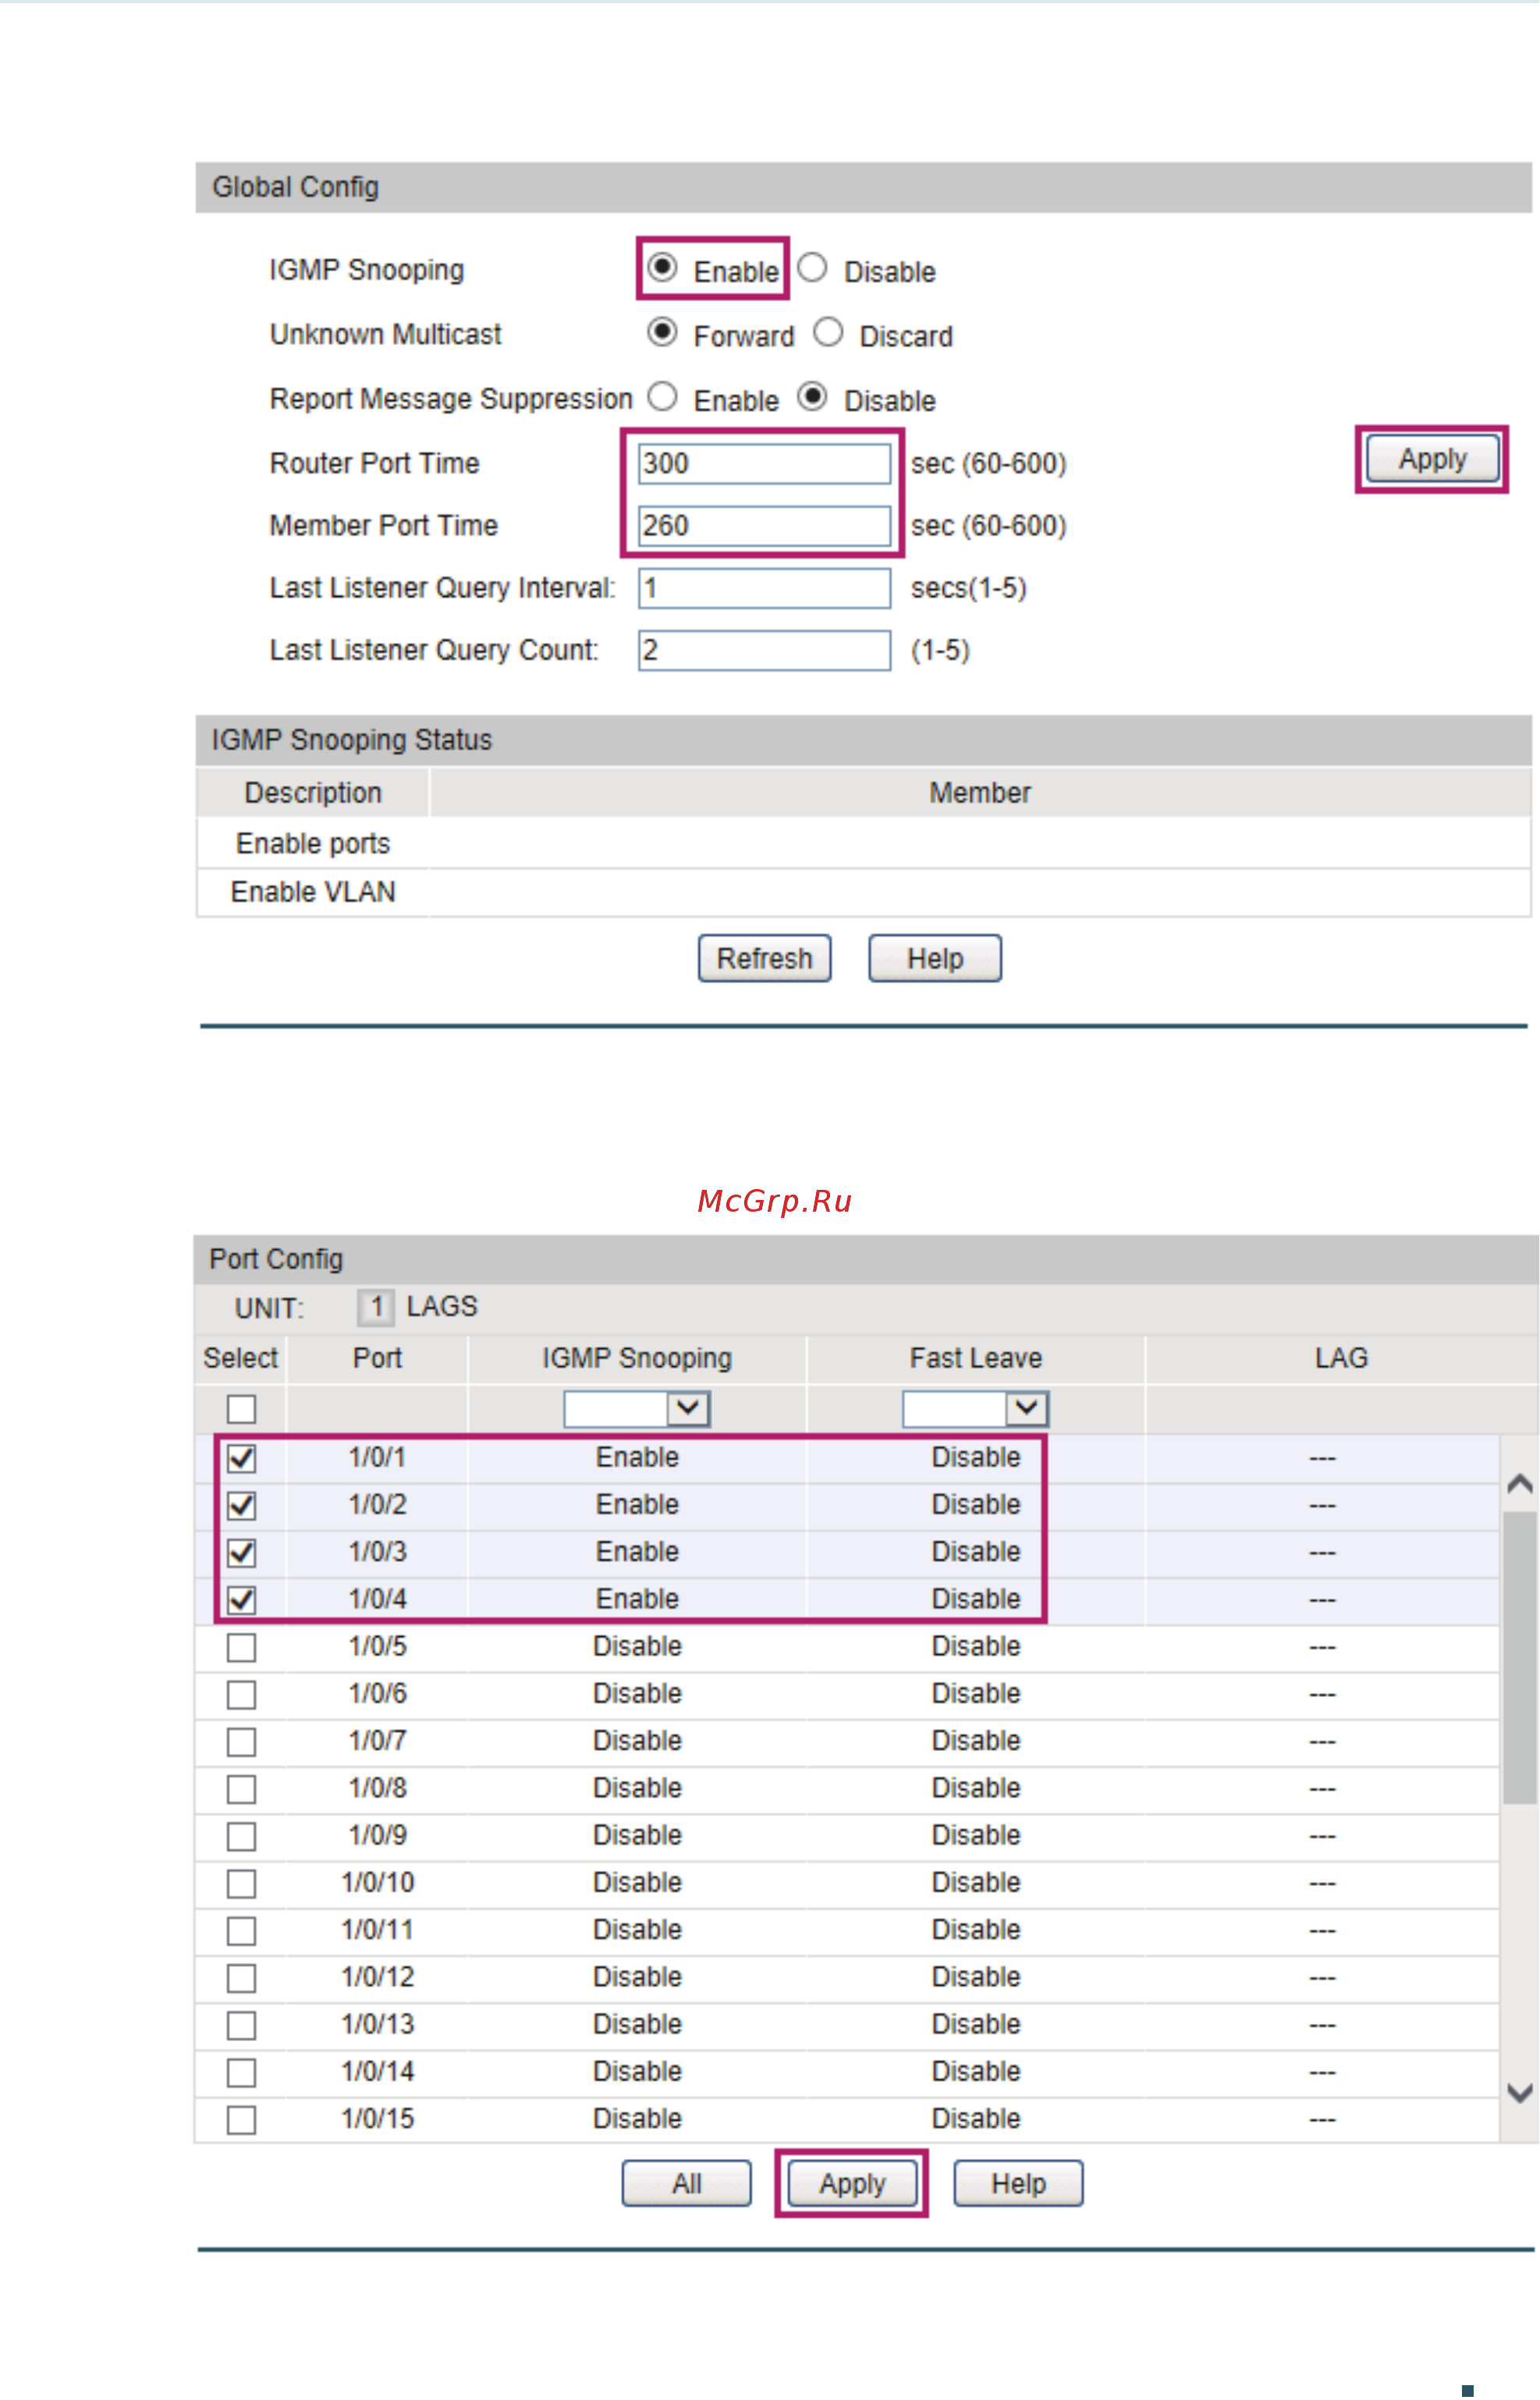
Task: Select IGMP Snooping Enable radio button
Action: (x=662, y=268)
